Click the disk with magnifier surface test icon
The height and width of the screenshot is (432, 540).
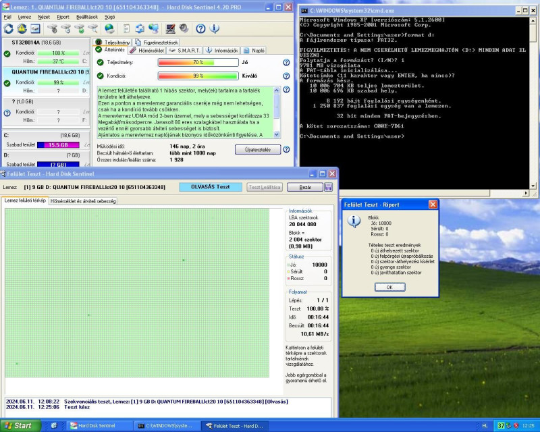[x=92, y=28]
